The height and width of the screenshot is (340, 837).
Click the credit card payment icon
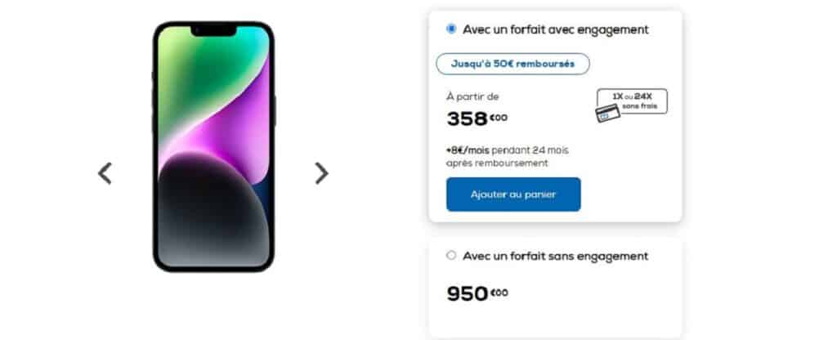607,113
